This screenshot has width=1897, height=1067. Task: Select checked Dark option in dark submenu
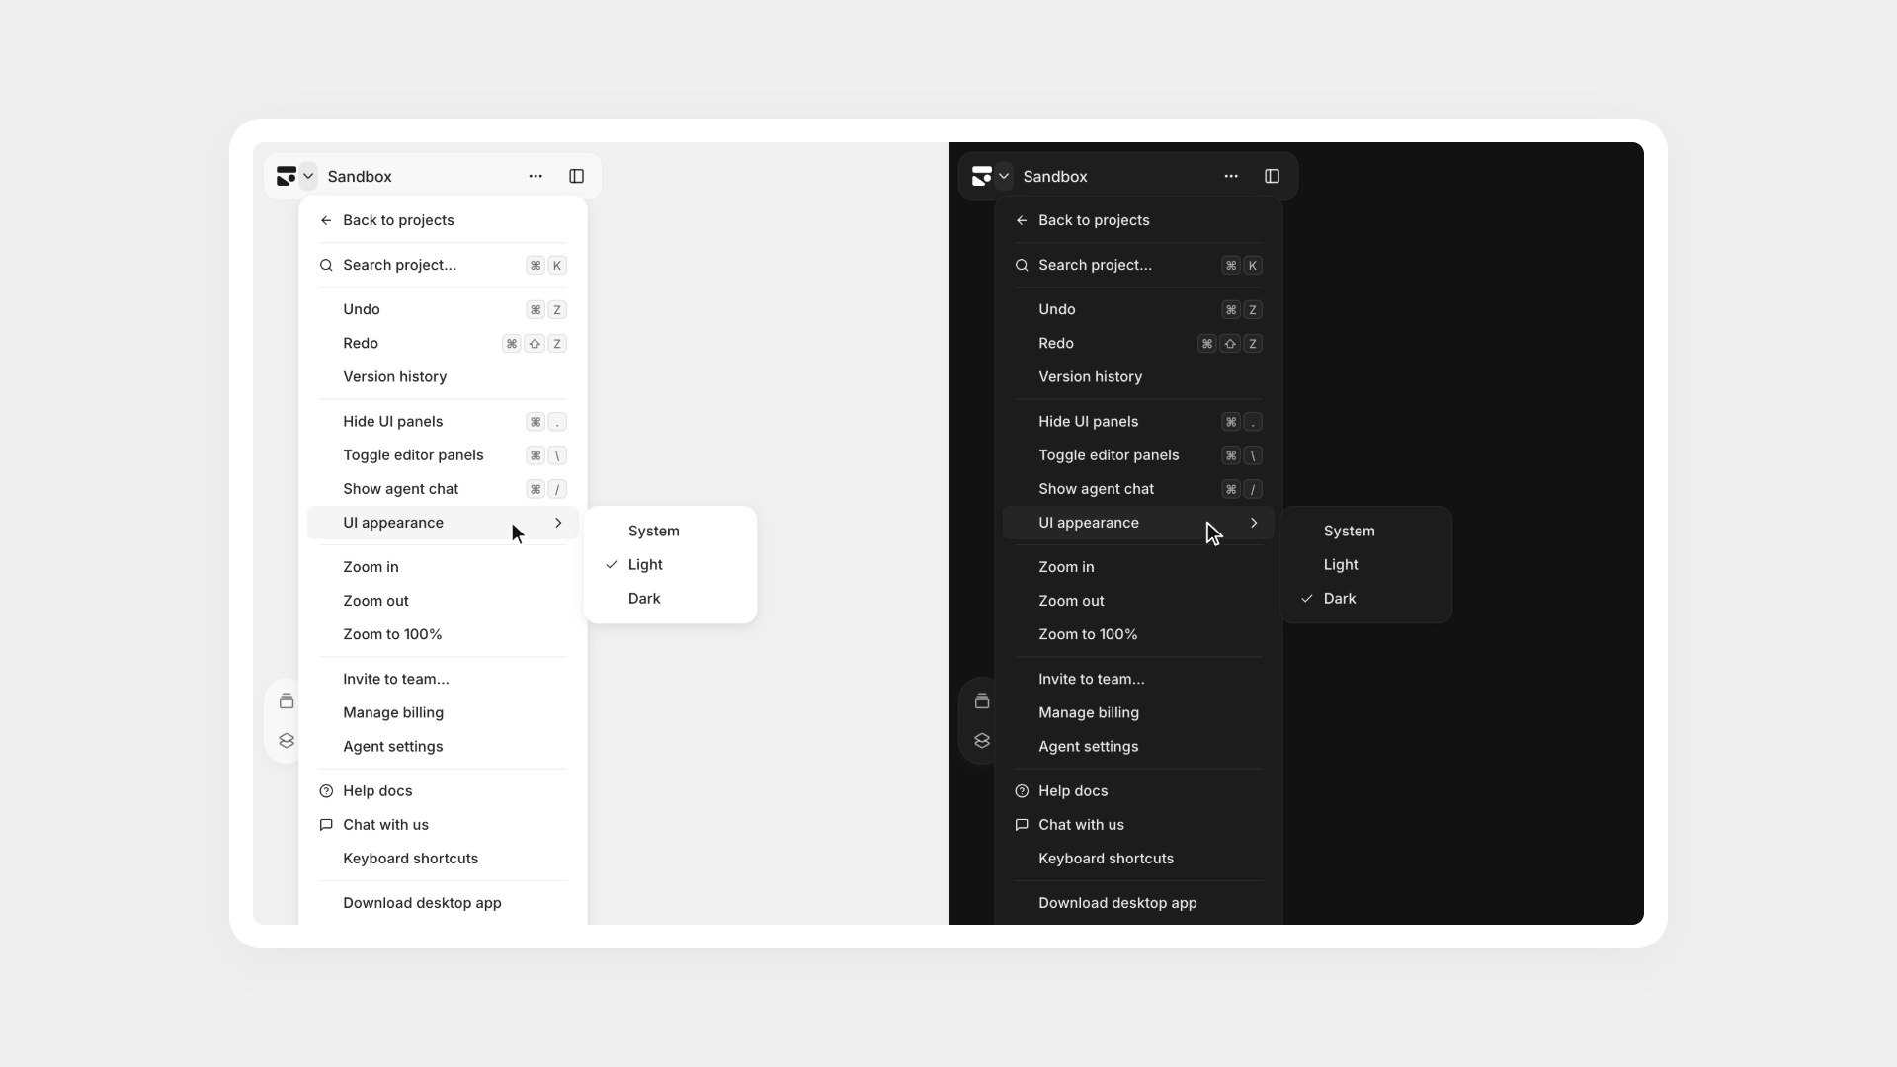pyautogui.click(x=1365, y=599)
